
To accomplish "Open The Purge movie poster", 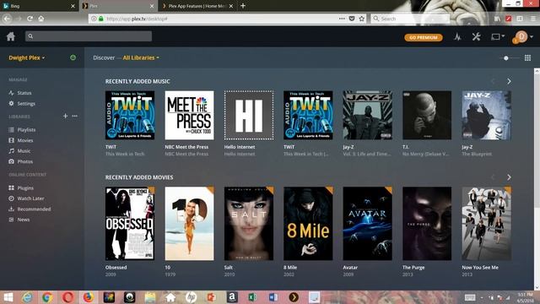I will point(427,223).
